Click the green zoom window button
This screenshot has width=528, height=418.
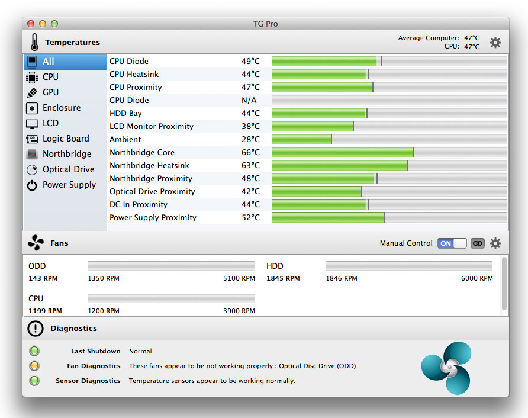54,24
